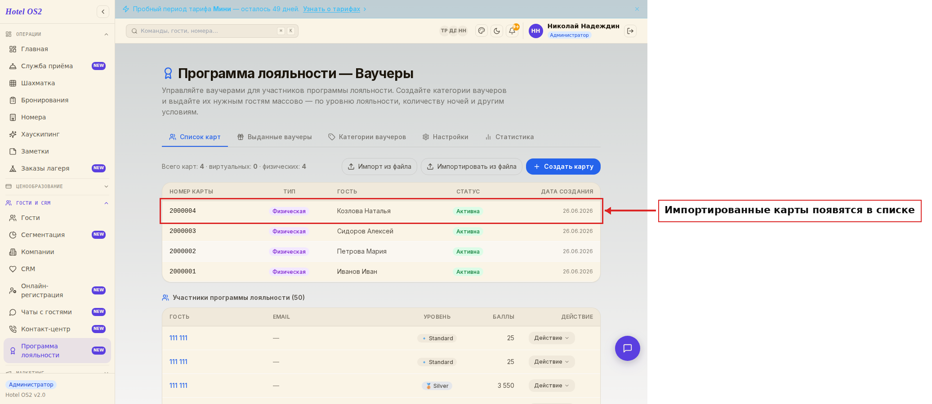Open Действие dropdown for Standard 25 first row
Image resolution: width=932 pixels, height=404 pixels.
coord(552,338)
